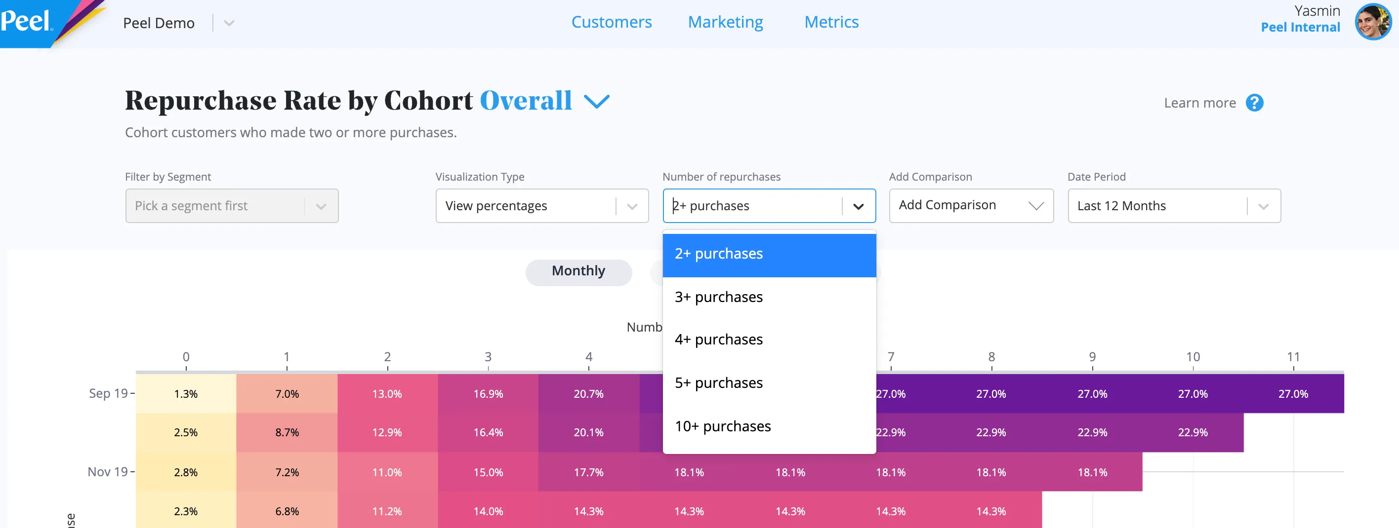Click the Learn more link
This screenshot has height=528, width=1399.
coord(1199,103)
